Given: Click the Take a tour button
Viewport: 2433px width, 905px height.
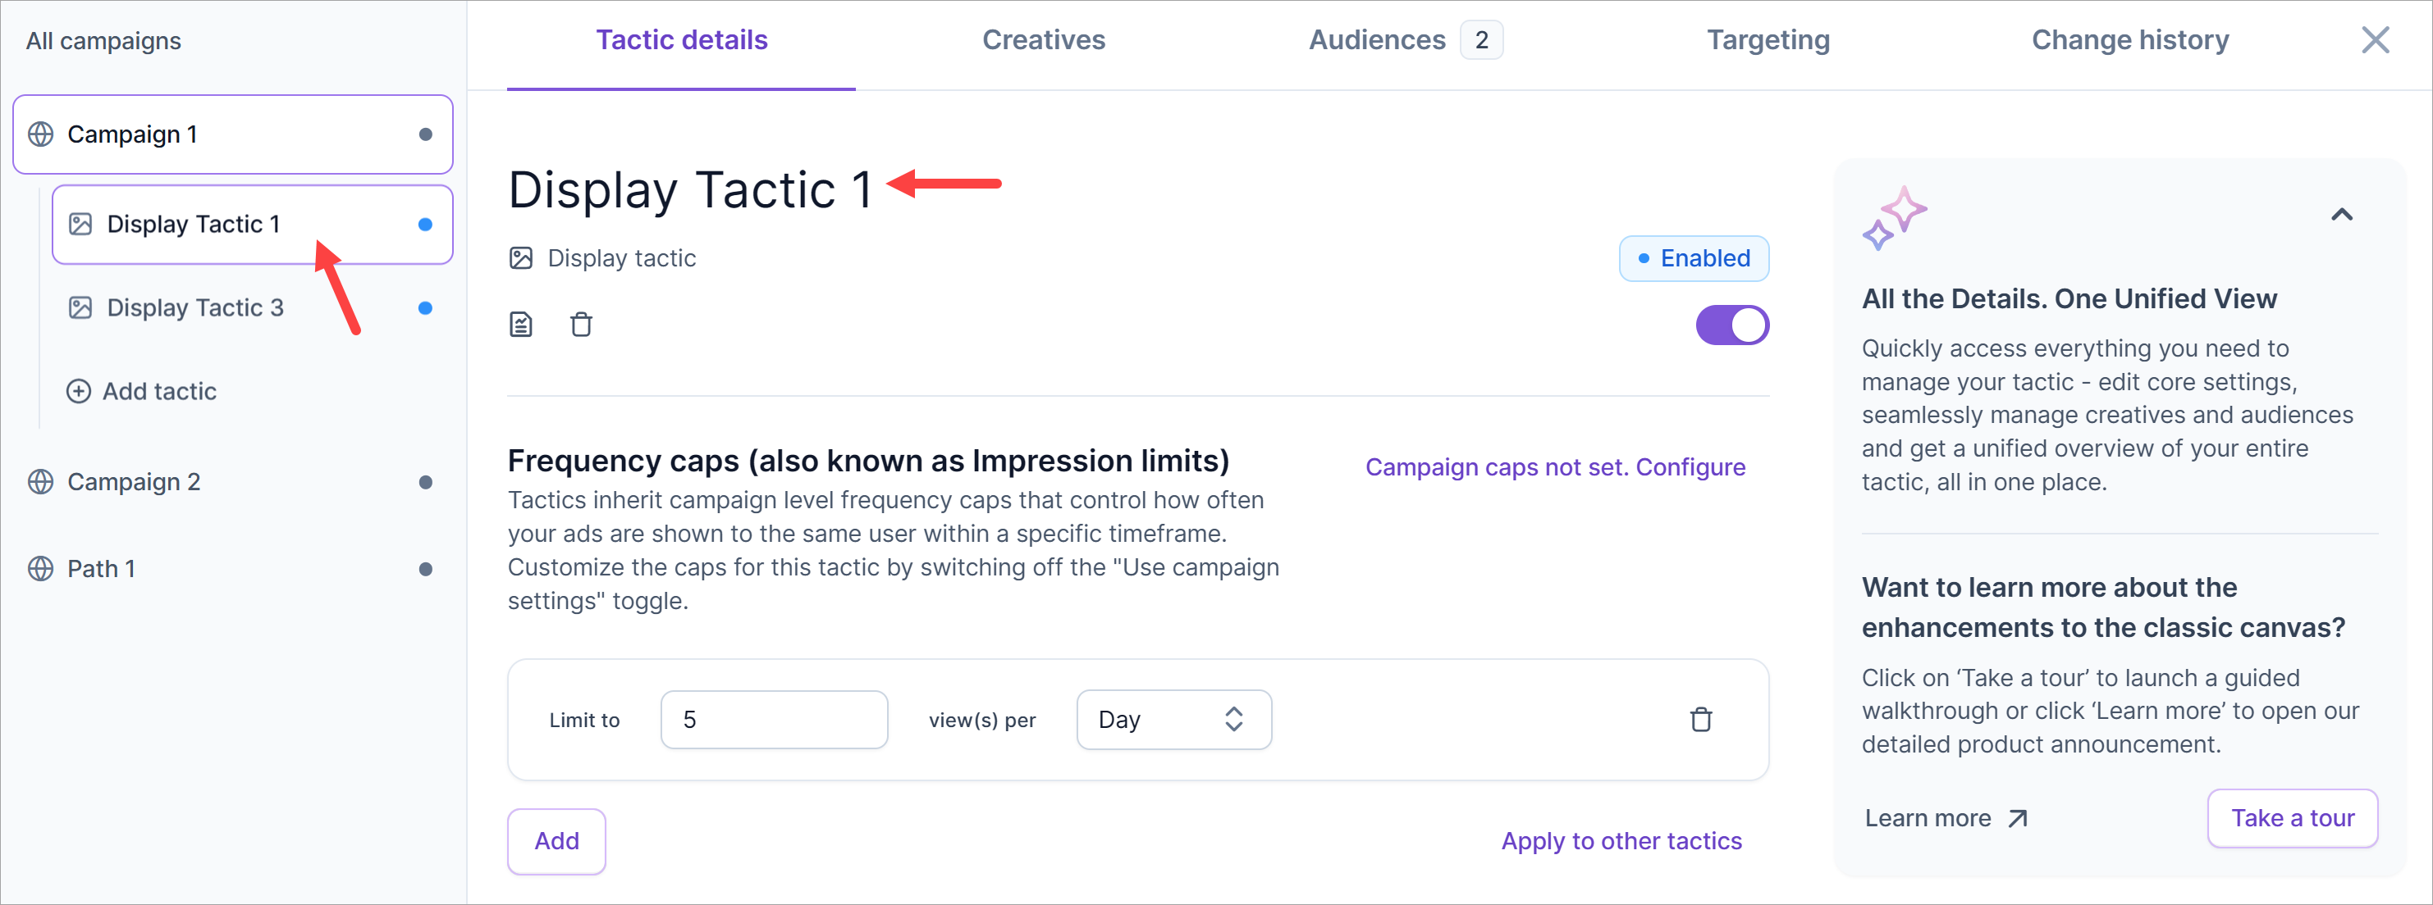Looking at the screenshot, I should (x=2291, y=817).
